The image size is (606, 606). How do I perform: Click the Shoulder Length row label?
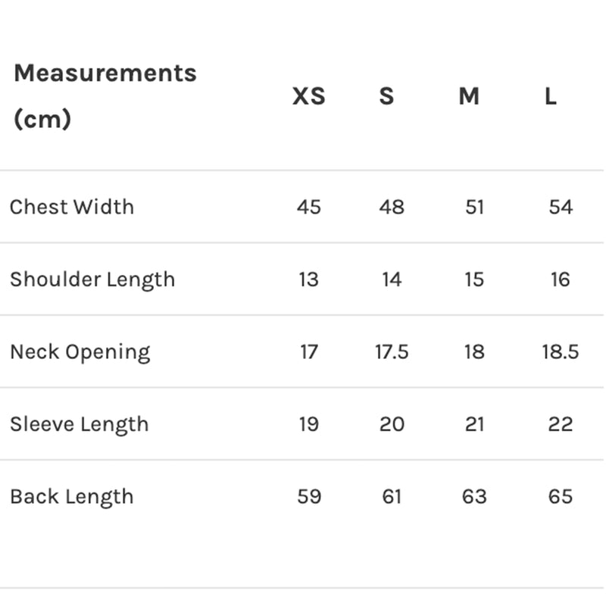pos(92,280)
